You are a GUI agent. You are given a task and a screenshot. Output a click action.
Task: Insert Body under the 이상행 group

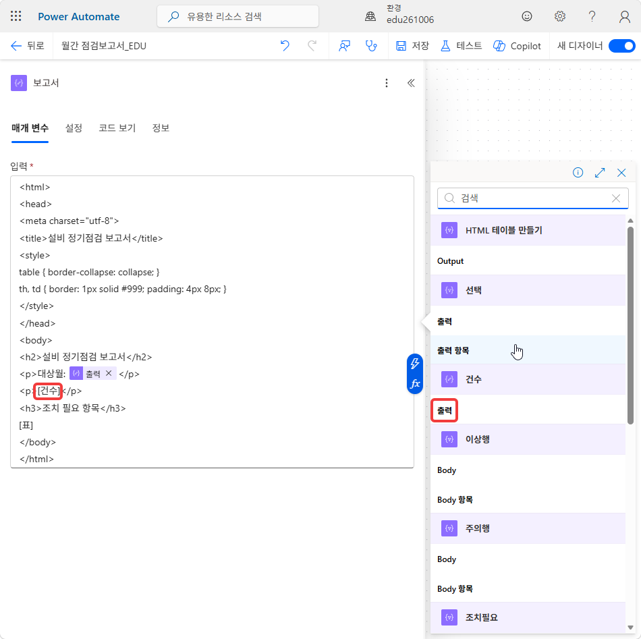tap(528, 470)
